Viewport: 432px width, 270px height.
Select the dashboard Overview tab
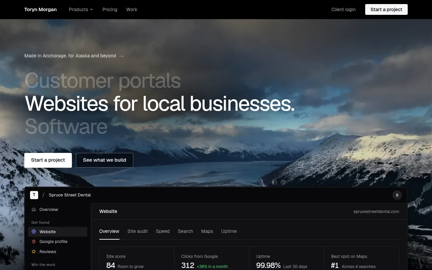[x=109, y=231]
